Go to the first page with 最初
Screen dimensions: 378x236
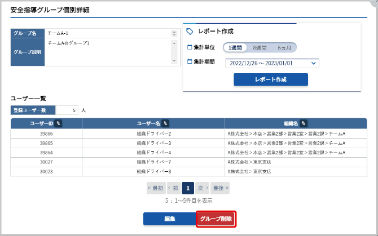click(x=155, y=188)
